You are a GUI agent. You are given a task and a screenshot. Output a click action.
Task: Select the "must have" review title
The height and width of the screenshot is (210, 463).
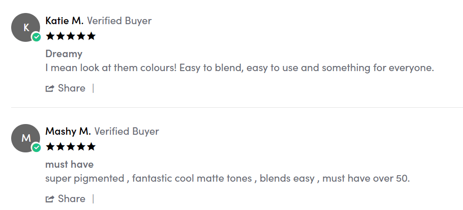pyautogui.click(x=69, y=164)
